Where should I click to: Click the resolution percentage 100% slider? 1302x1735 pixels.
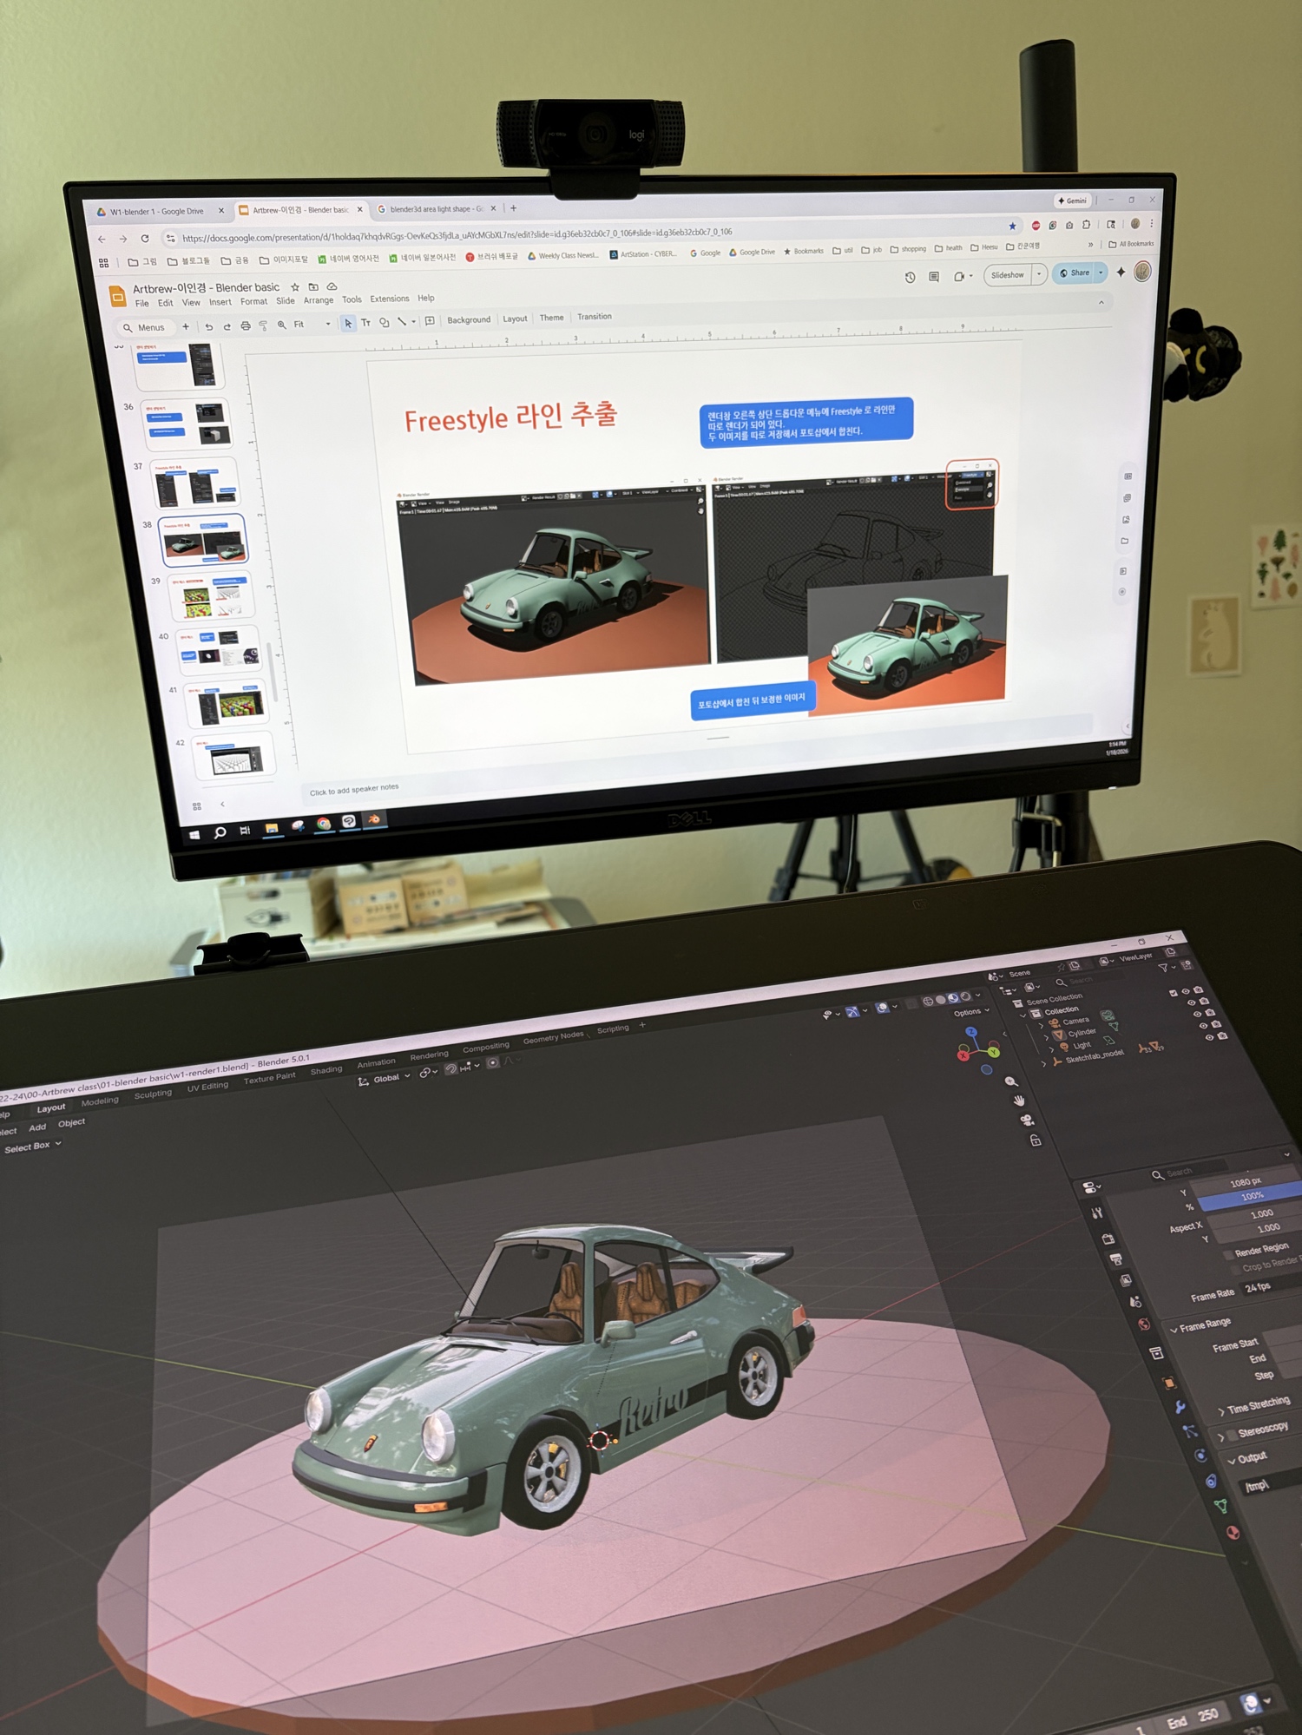coord(1250,1196)
